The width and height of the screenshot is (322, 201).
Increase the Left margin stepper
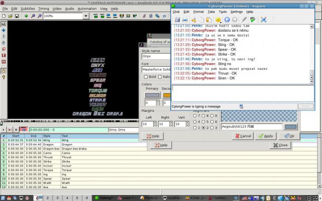155,122
